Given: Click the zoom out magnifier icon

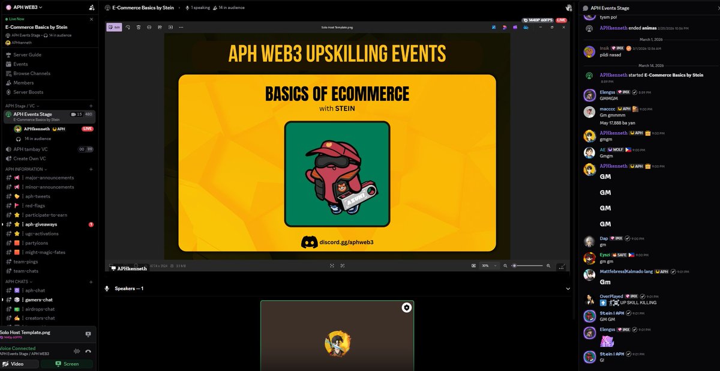Looking at the screenshot, I should coord(506,265).
